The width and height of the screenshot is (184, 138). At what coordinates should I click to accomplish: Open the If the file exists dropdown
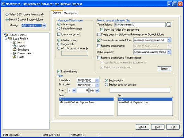pos(169,52)
